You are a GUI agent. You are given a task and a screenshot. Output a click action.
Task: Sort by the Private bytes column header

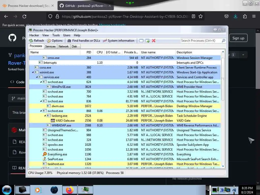(x=131, y=52)
